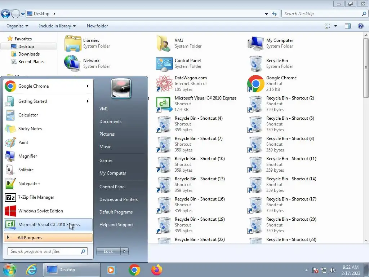The image size is (369, 277).
Task: Launch Solitaire from Start menu
Action: [48, 170]
